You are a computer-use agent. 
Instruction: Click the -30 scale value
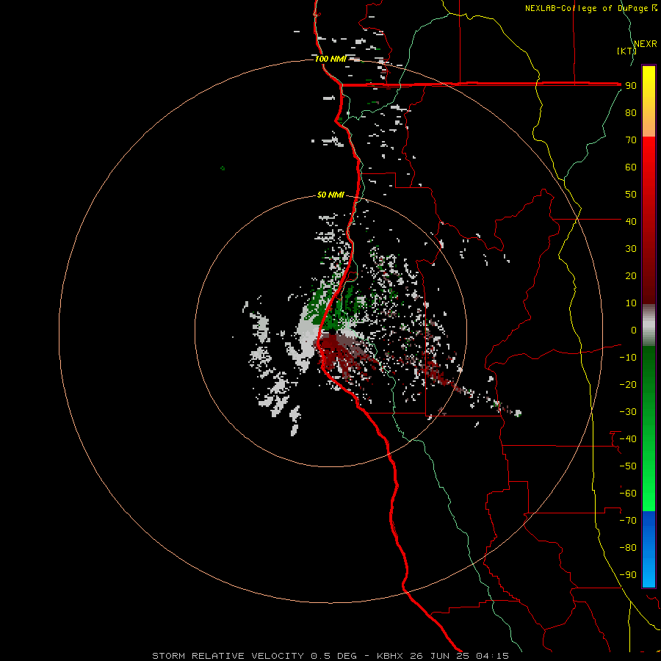(x=628, y=412)
